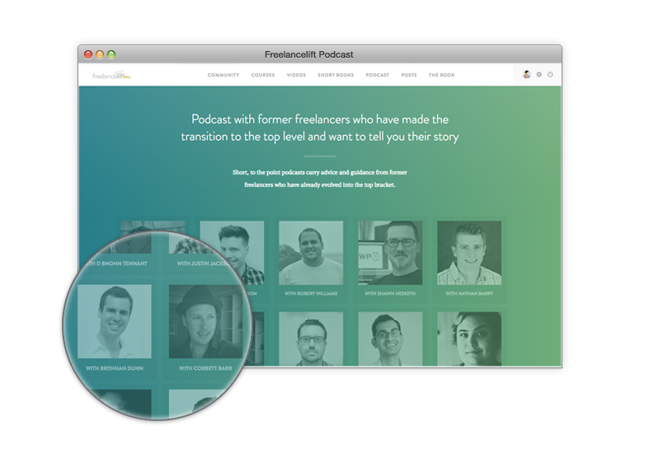Select Short Books in navigation
Image resolution: width=649 pixels, height=463 pixels.
[x=335, y=75]
